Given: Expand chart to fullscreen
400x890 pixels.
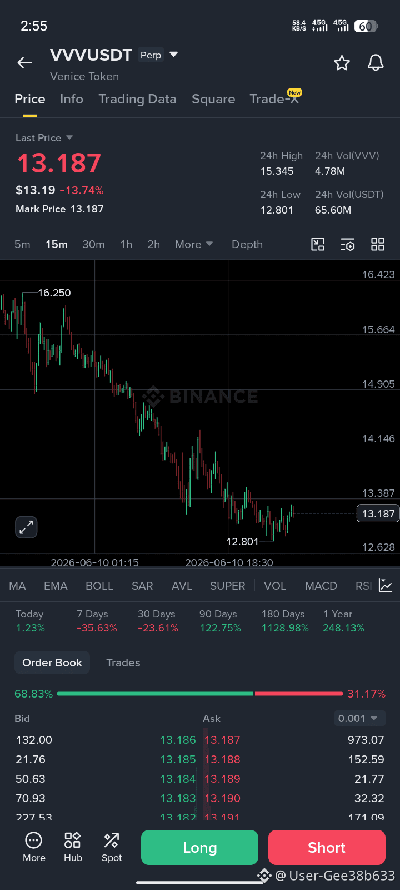Looking at the screenshot, I should pos(26,527).
